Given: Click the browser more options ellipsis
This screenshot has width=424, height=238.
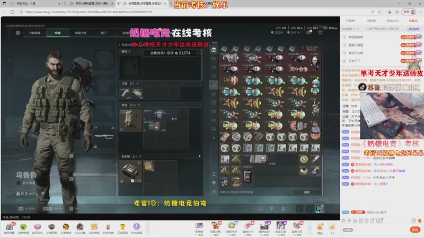Looking at the screenshot, I should (420, 12).
